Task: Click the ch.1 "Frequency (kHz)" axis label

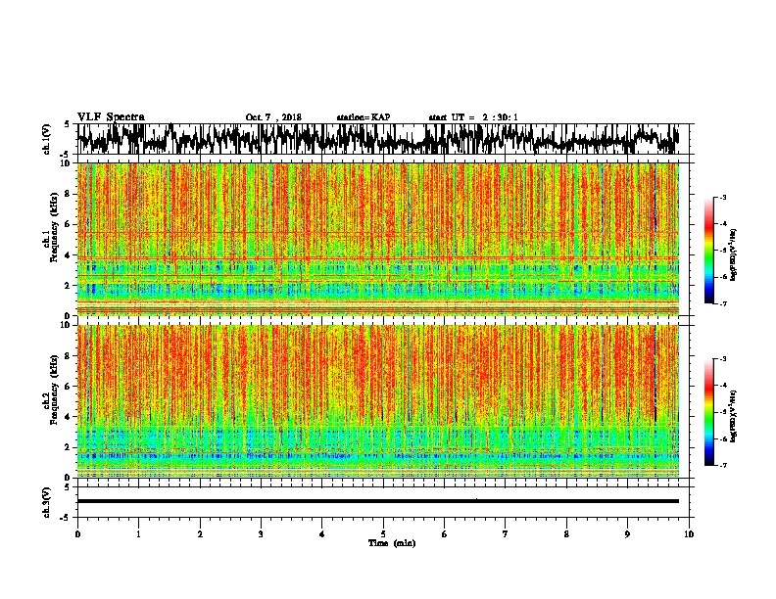Action: (x=54, y=228)
